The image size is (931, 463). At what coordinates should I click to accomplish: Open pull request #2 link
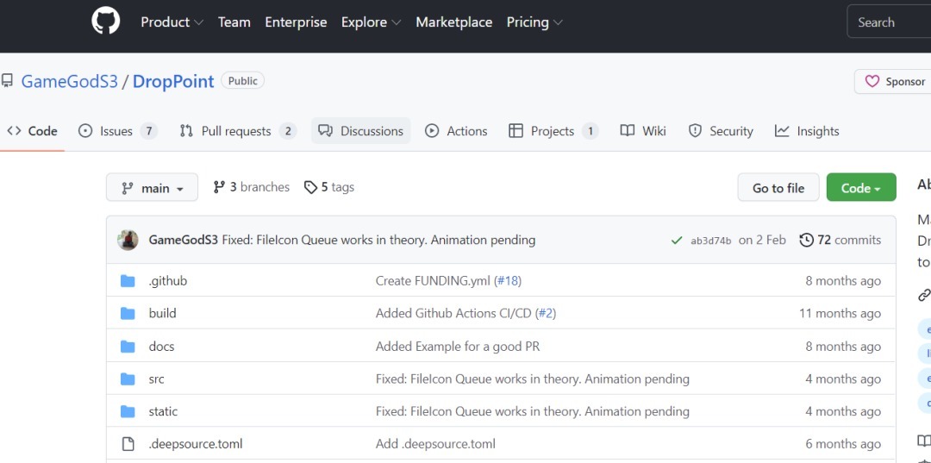pyautogui.click(x=545, y=314)
